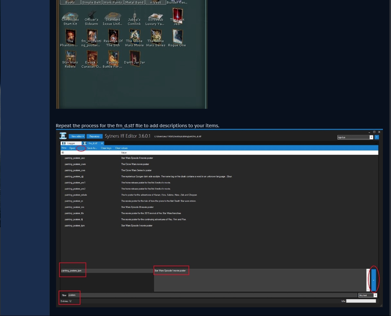Viewport: 391px width, 316px height.
Task: Select row painting_posters_tpm
Action: tap(219, 226)
